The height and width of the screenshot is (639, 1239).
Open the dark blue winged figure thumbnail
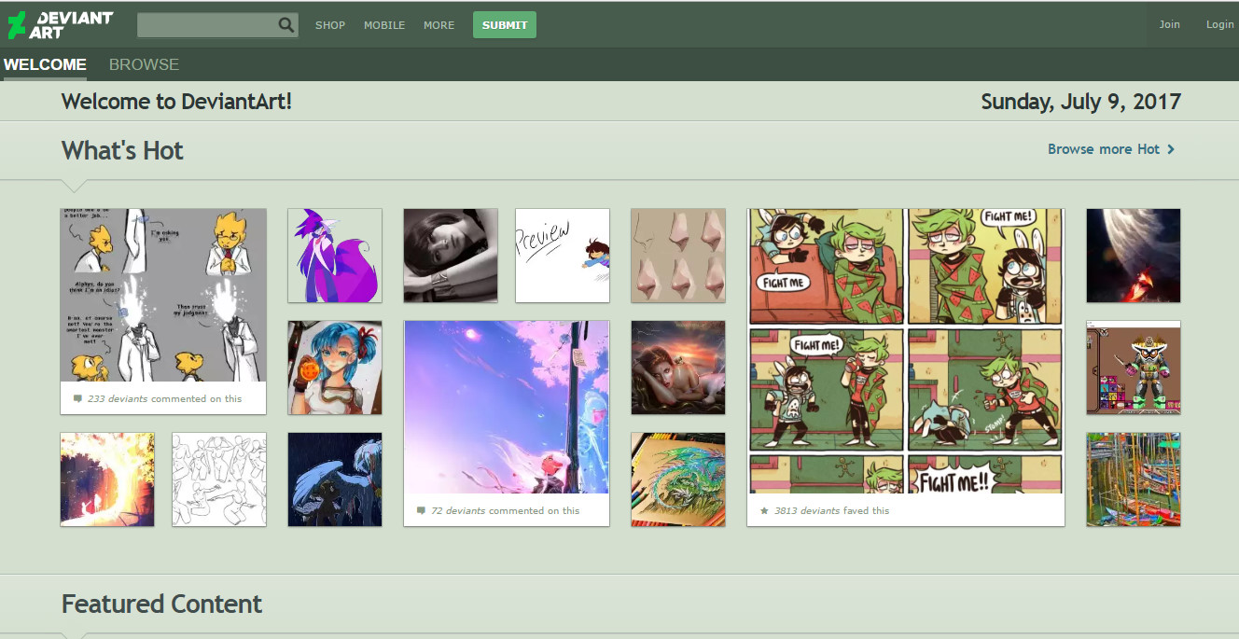tap(335, 479)
